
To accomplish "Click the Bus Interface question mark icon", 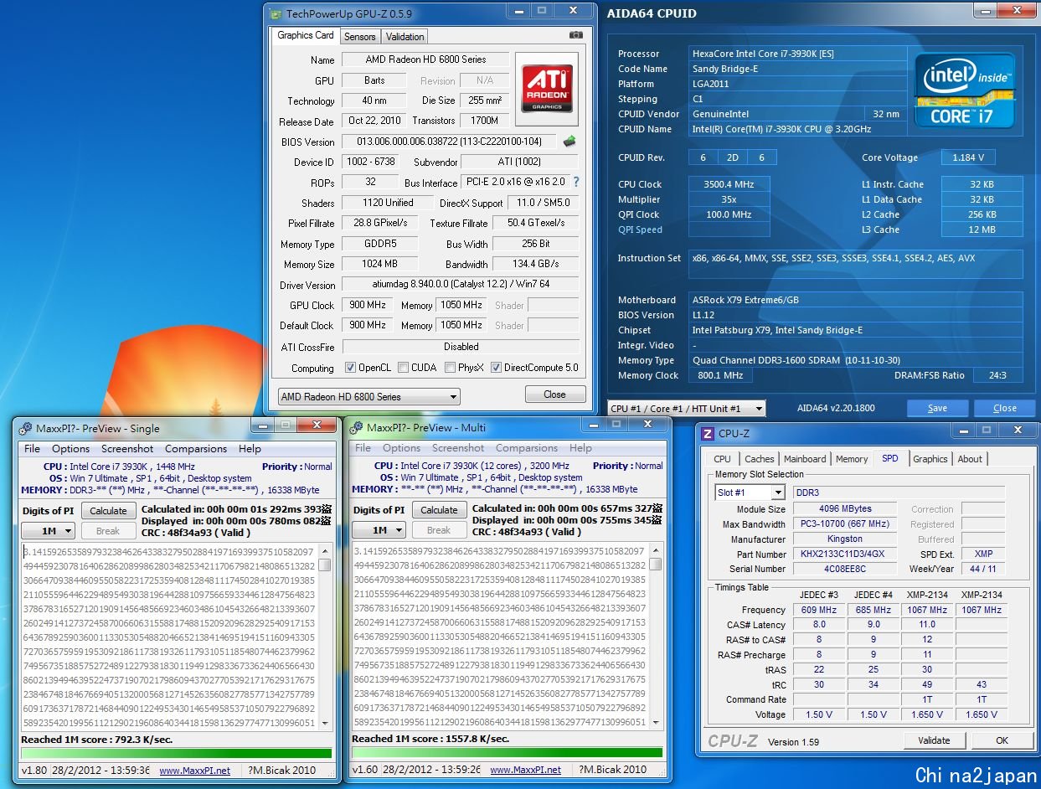I will point(575,182).
